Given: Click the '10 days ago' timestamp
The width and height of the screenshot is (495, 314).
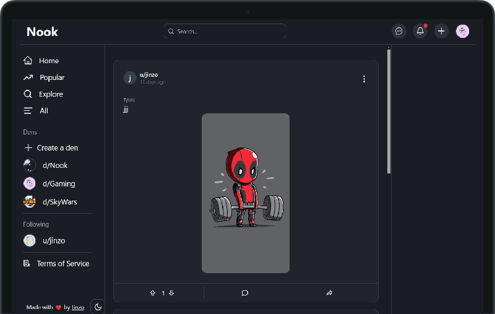Looking at the screenshot, I should 152,82.
